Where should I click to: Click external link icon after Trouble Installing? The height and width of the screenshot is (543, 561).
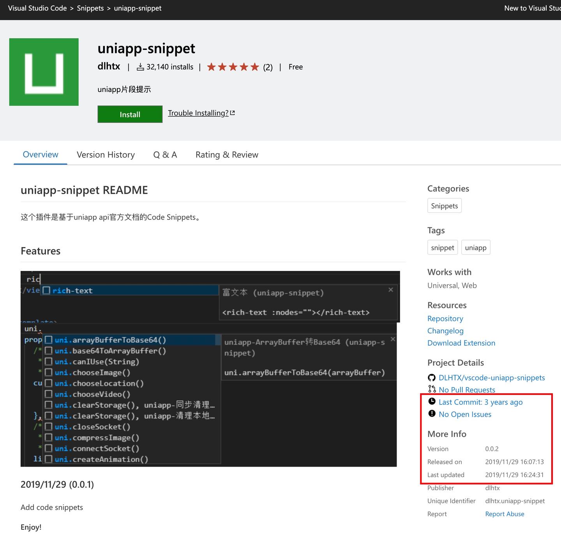pyautogui.click(x=233, y=113)
